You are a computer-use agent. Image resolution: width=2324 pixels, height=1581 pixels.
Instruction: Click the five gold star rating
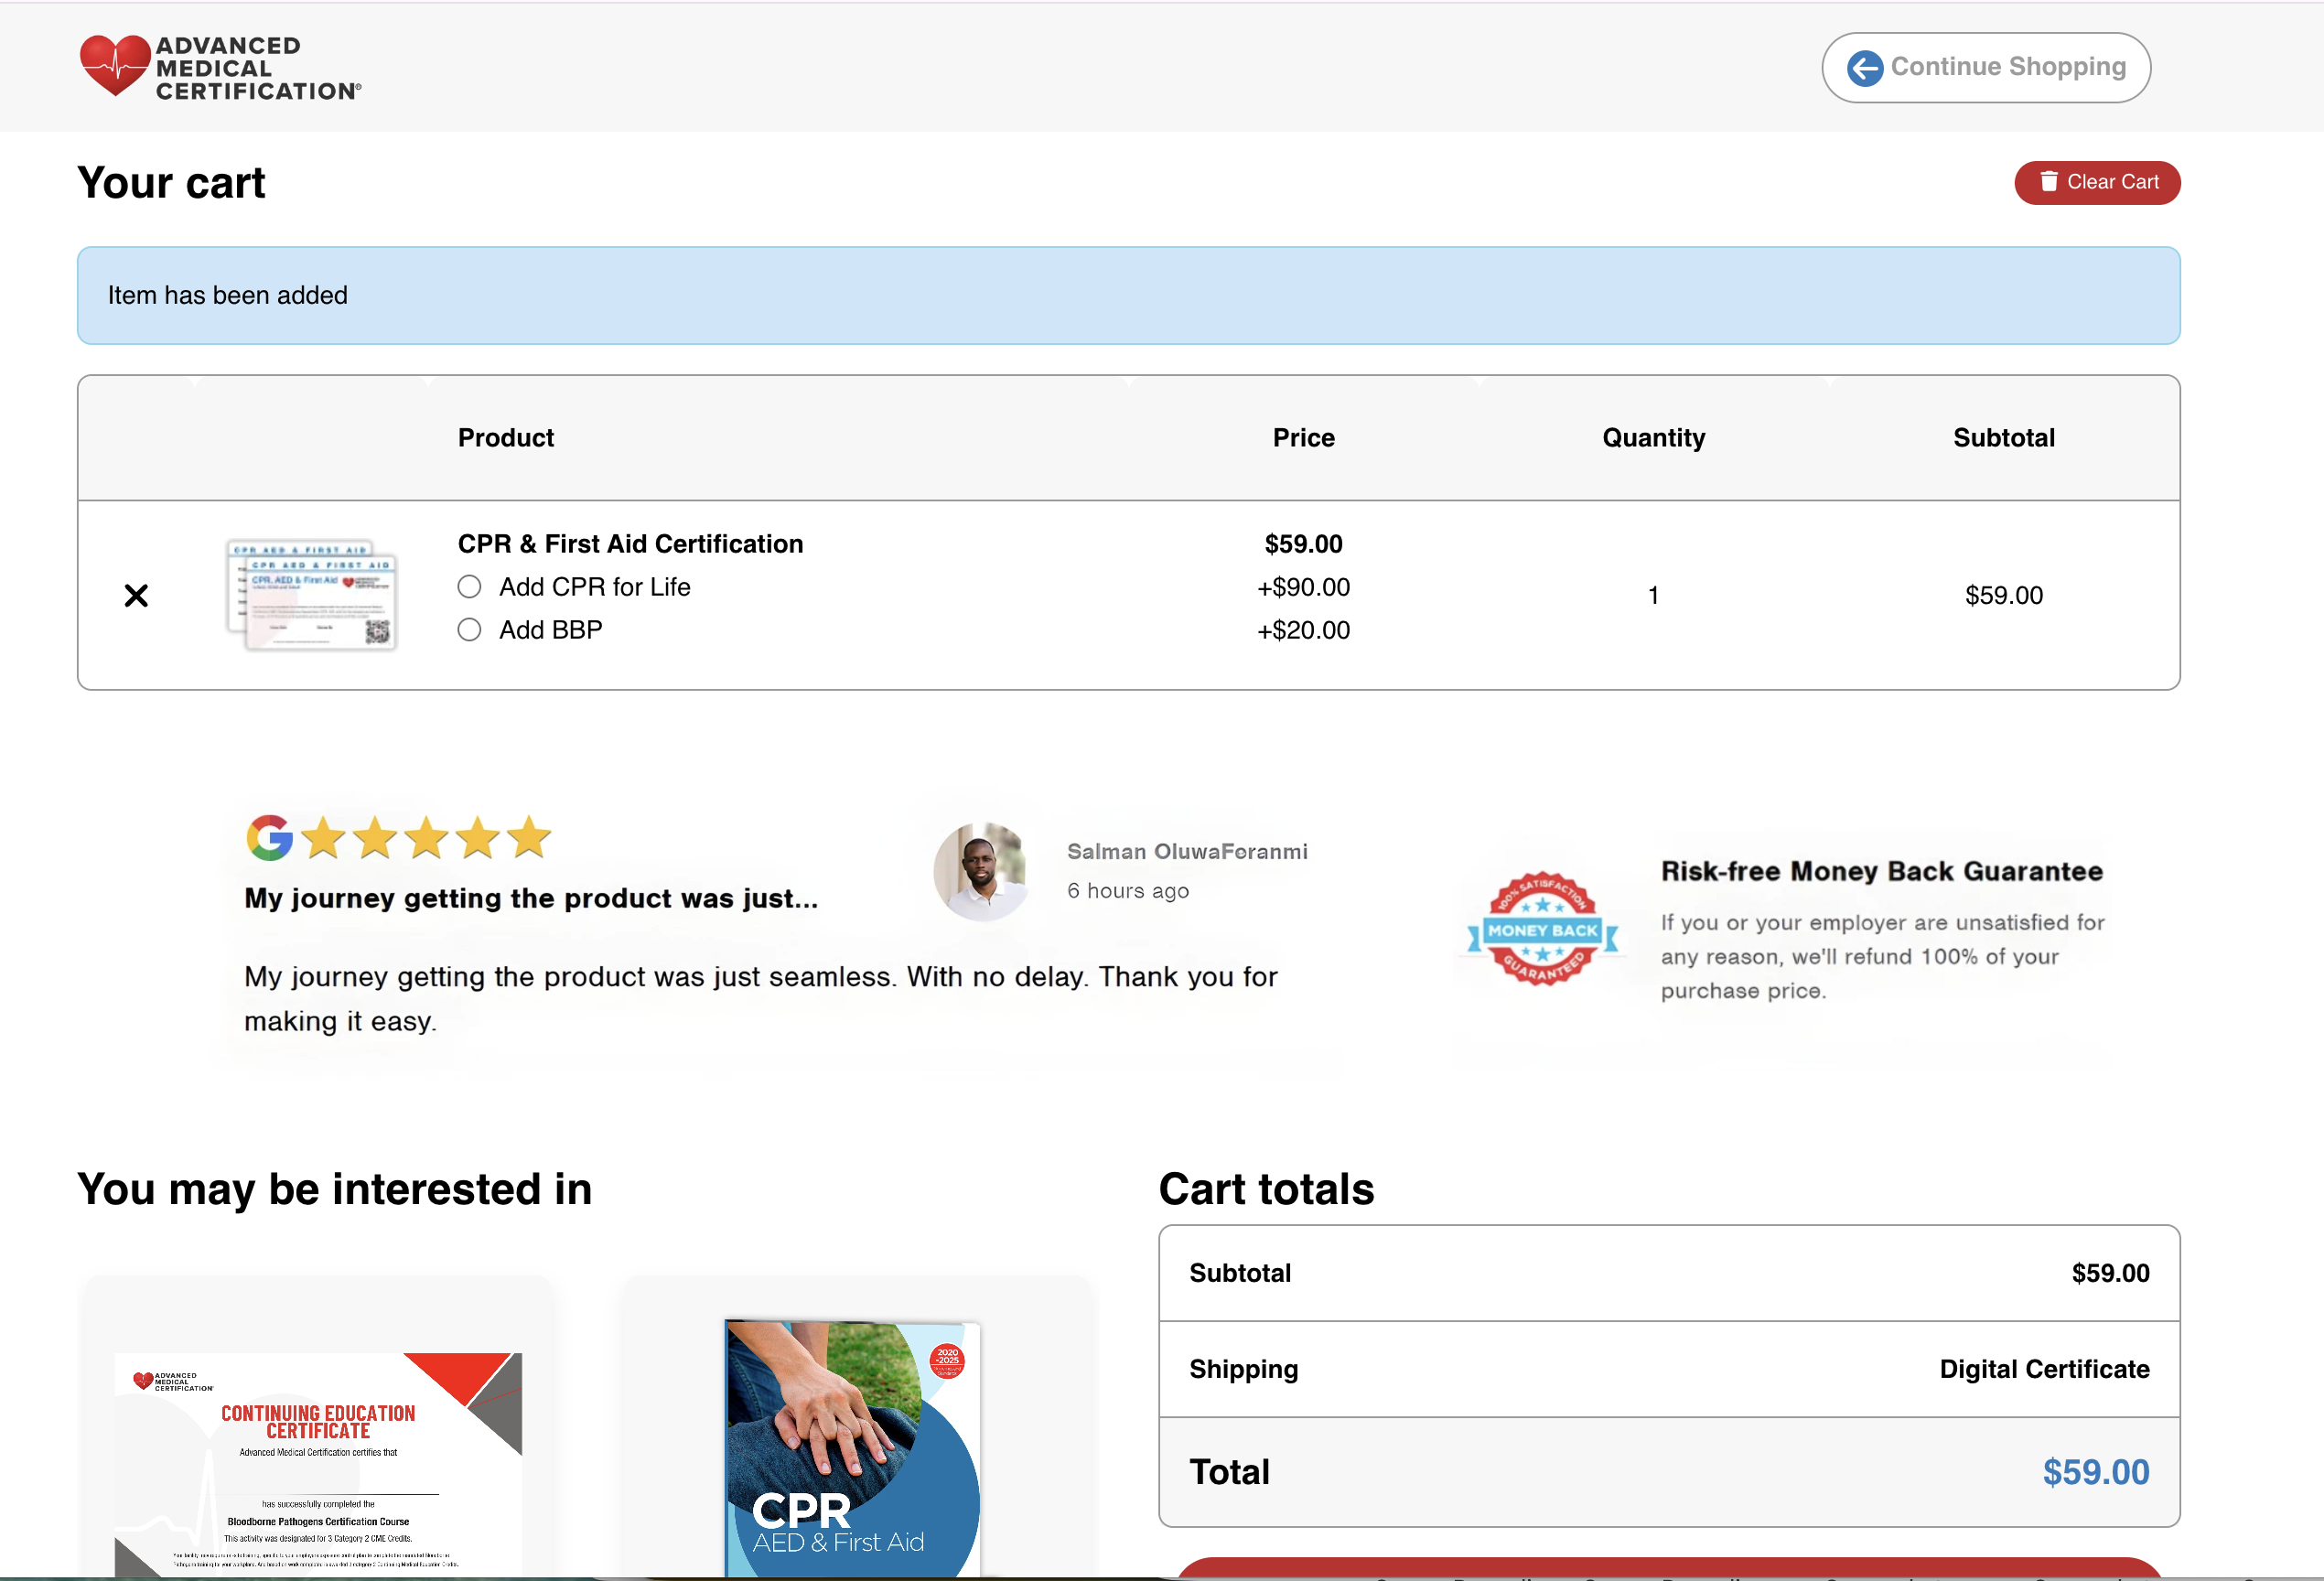[x=426, y=838]
